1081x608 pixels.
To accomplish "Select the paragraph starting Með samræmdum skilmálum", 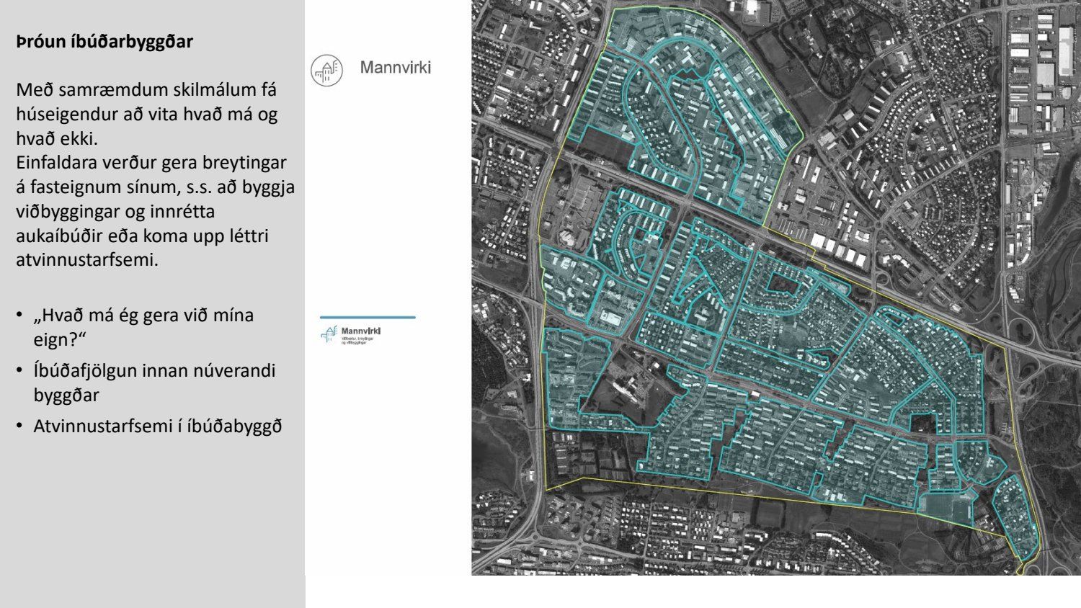I will [146, 114].
